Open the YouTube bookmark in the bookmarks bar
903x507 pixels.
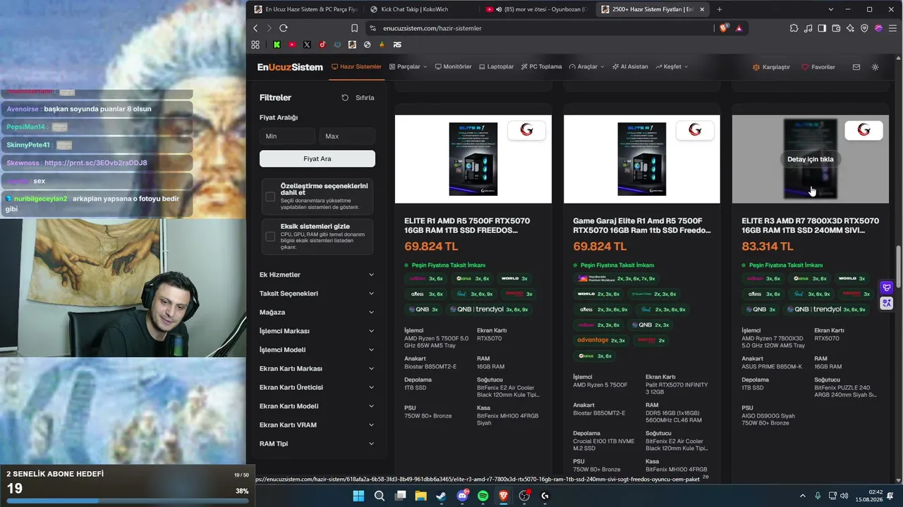292,44
